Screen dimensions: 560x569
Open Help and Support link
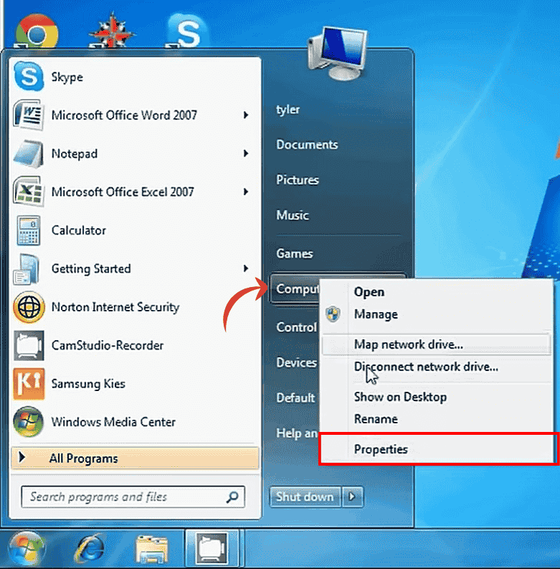297,433
